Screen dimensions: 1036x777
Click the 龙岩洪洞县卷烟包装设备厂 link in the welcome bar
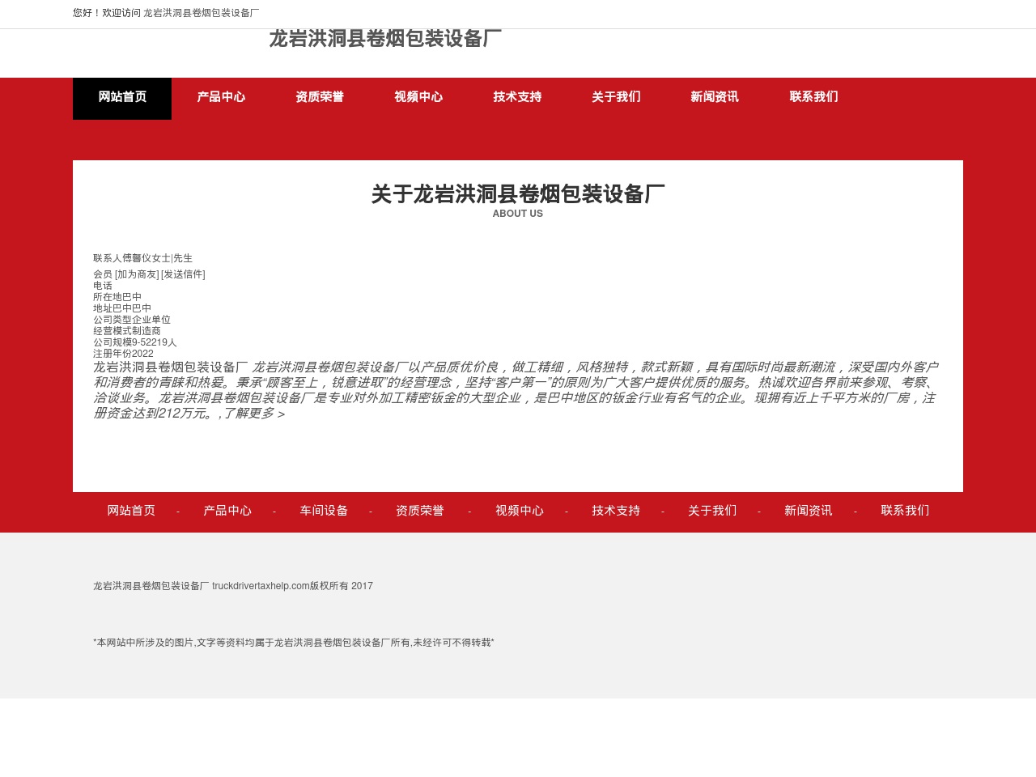coord(202,13)
